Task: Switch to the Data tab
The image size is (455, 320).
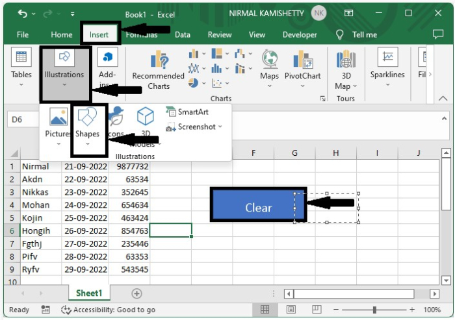Action: pyautogui.click(x=183, y=35)
